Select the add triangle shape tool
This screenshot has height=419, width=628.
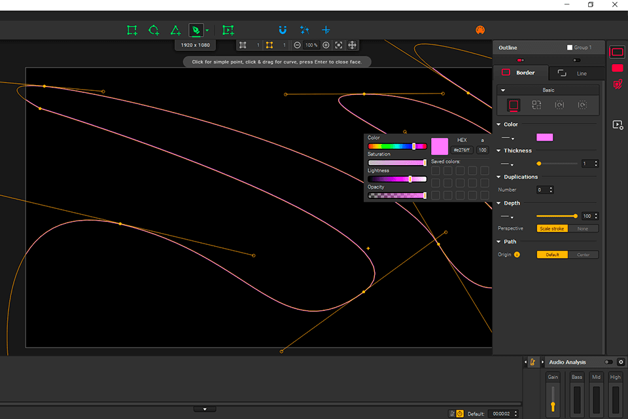click(x=175, y=30)
